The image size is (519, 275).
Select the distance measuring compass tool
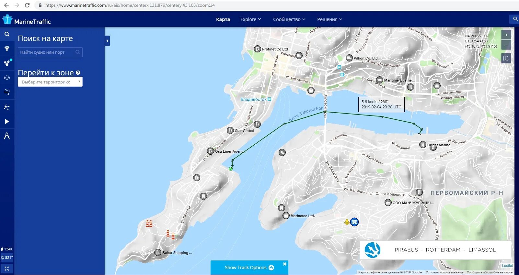(7, 136)
